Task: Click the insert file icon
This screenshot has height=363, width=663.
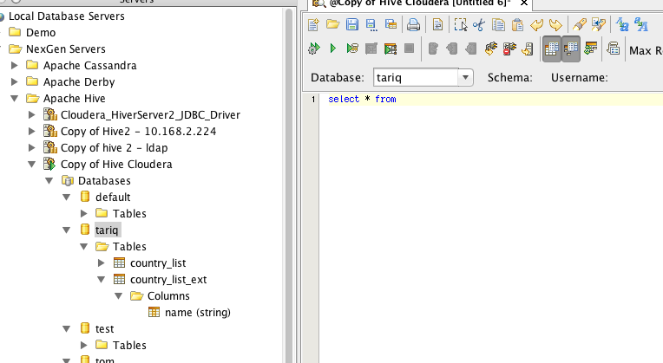Action: [x=437, y=25]
